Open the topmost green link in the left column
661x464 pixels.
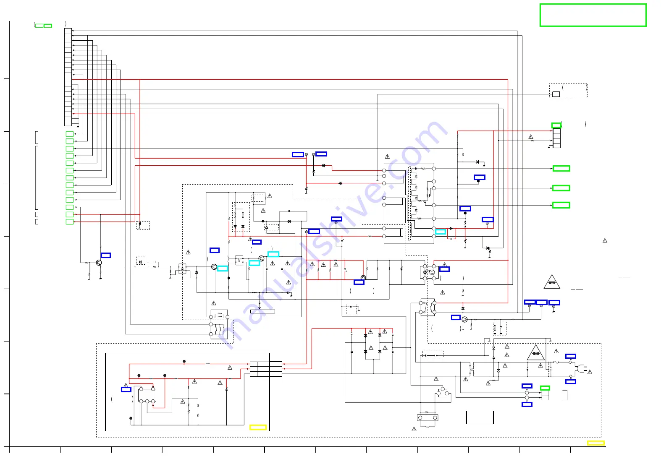[x=70, y=134]
